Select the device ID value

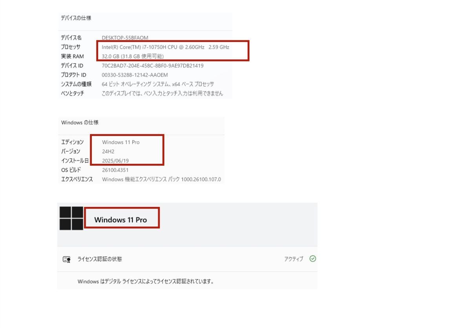click(153, 66)
